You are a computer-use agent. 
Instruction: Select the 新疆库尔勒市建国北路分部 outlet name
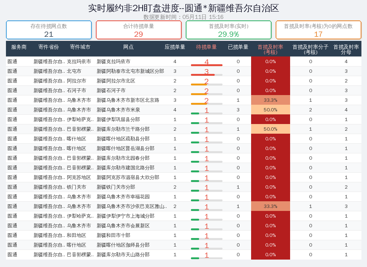(x=126, y=168)
